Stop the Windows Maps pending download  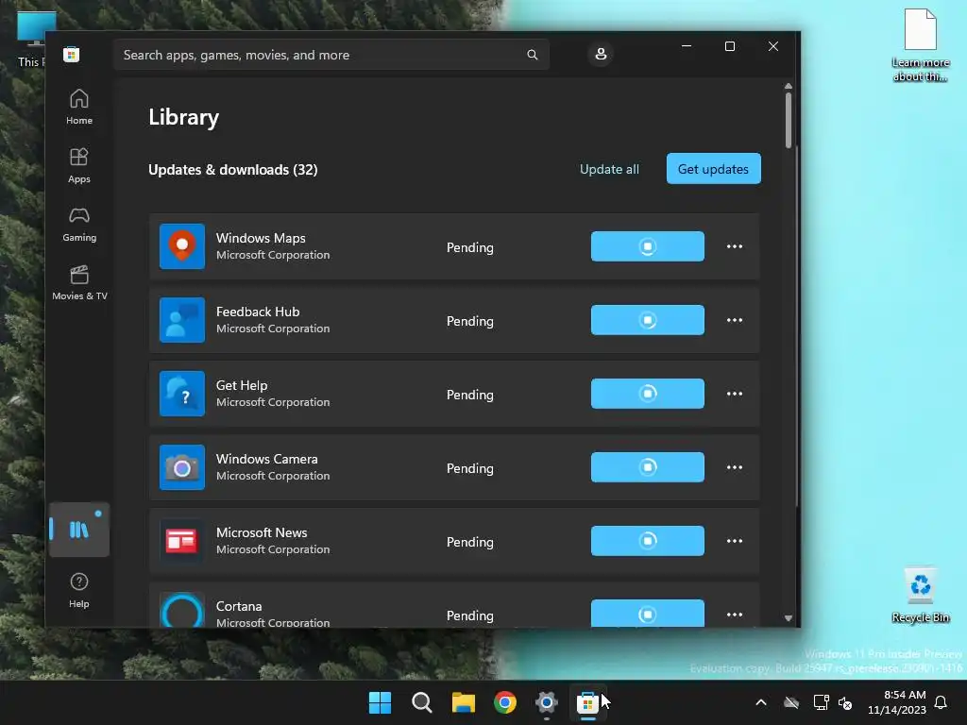648,246
